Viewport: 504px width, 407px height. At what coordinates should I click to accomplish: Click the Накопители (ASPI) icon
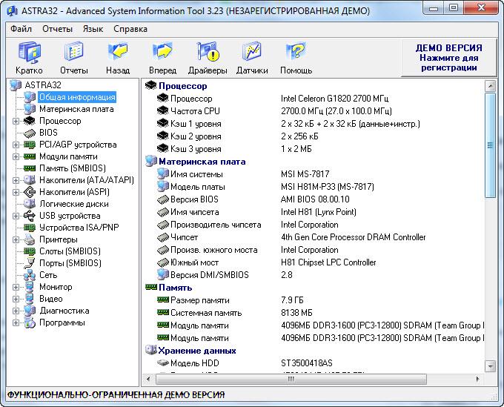(29, 192)
